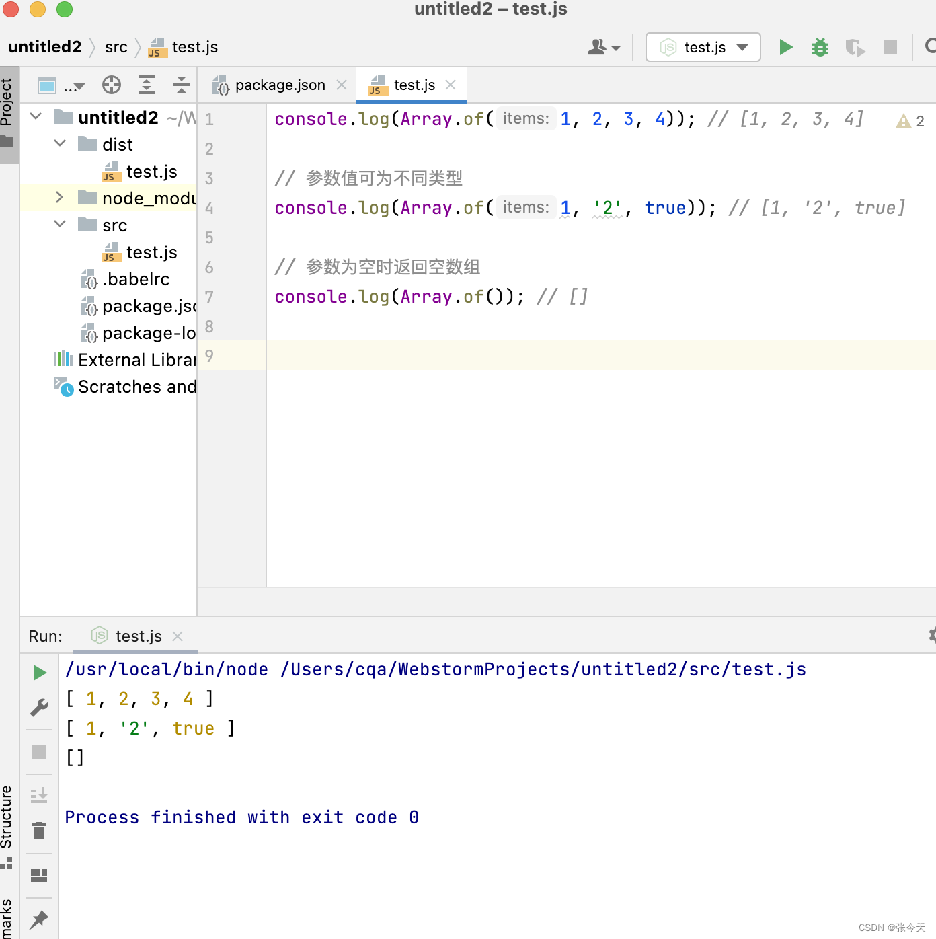Click 'Process finished with exit code 0' text
The image size is (936, 939).
point(241,817)
